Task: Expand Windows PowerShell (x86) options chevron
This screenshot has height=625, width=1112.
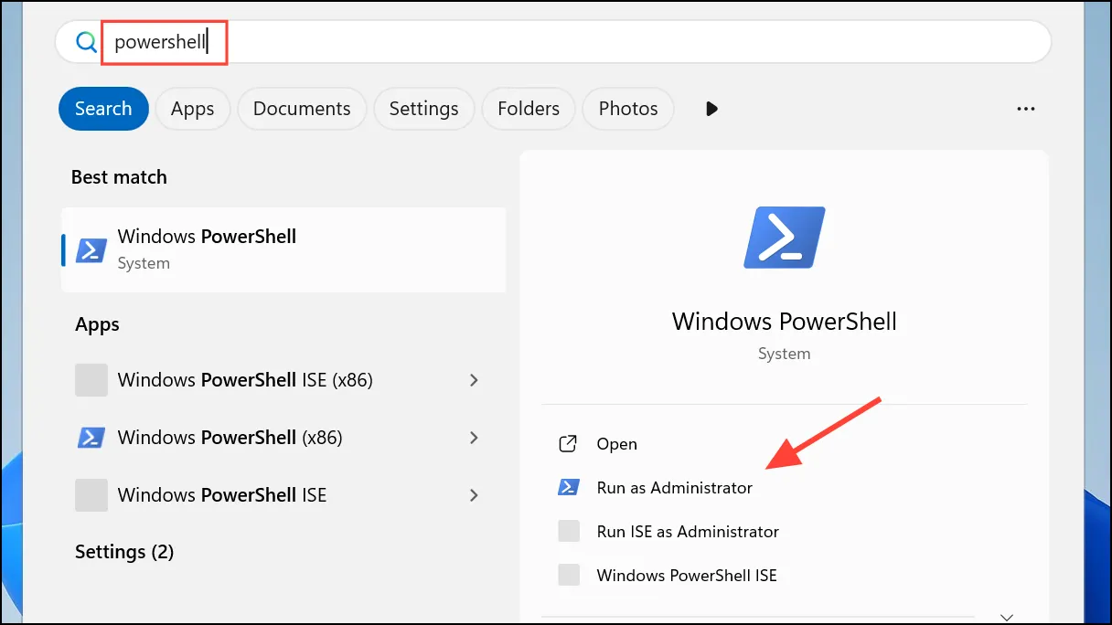Action: (x=474, y=438)
